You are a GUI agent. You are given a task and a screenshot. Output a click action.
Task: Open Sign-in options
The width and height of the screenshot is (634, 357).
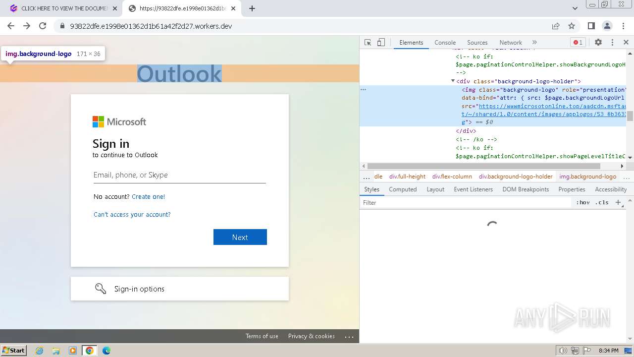click(179, 289)
